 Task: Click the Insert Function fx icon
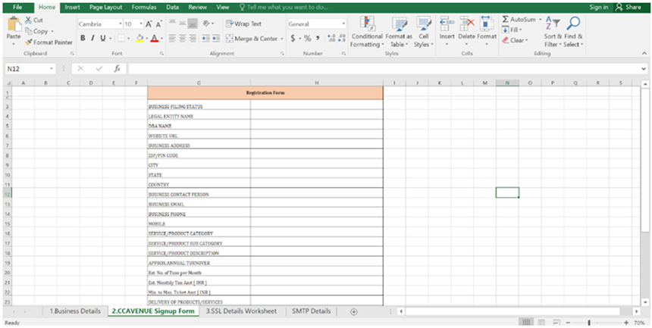pyautogui.click(x=117, y=69)
